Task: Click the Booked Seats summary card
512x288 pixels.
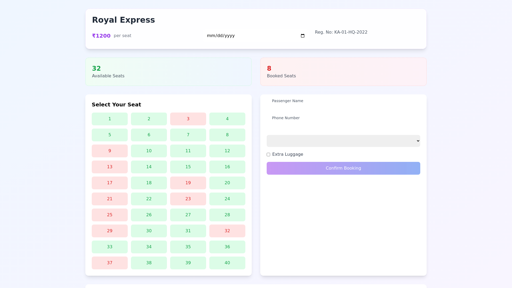Action: point(343,71)
